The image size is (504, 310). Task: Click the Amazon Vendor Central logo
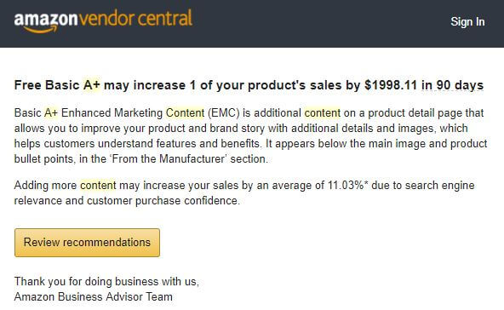point(103,21)
